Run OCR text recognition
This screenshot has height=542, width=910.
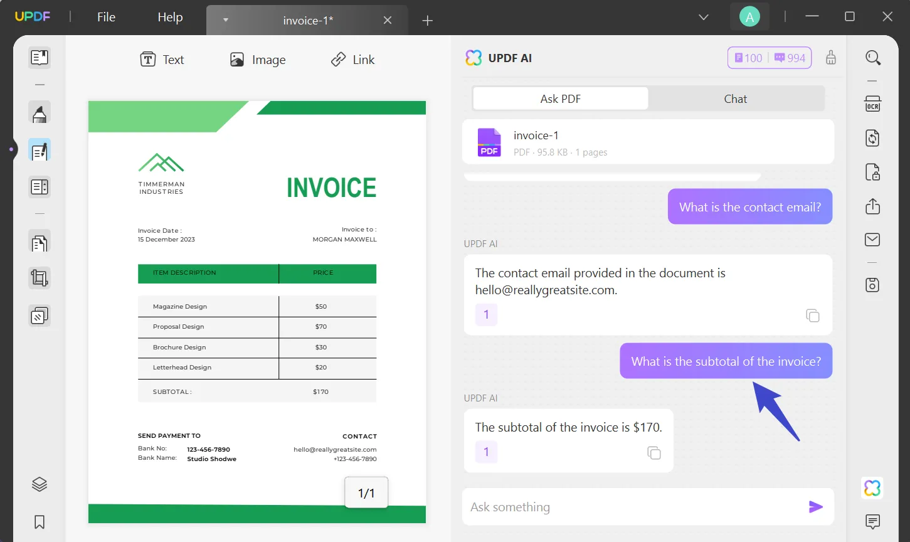pos(873,104)
